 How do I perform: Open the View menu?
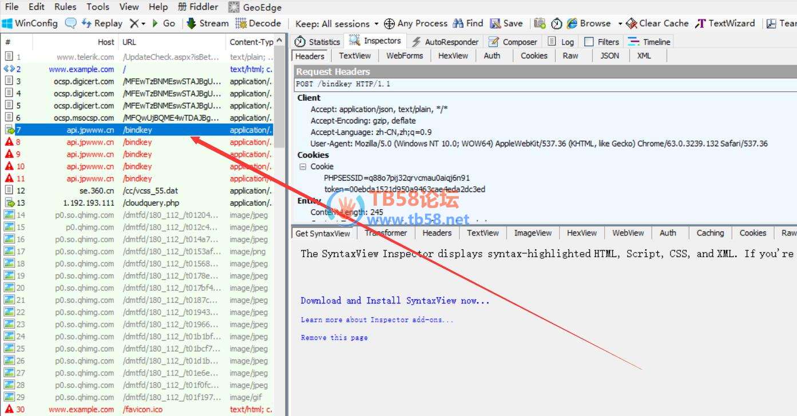(129, 7)
